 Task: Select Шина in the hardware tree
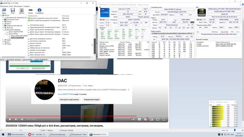(x=8, y=24)
